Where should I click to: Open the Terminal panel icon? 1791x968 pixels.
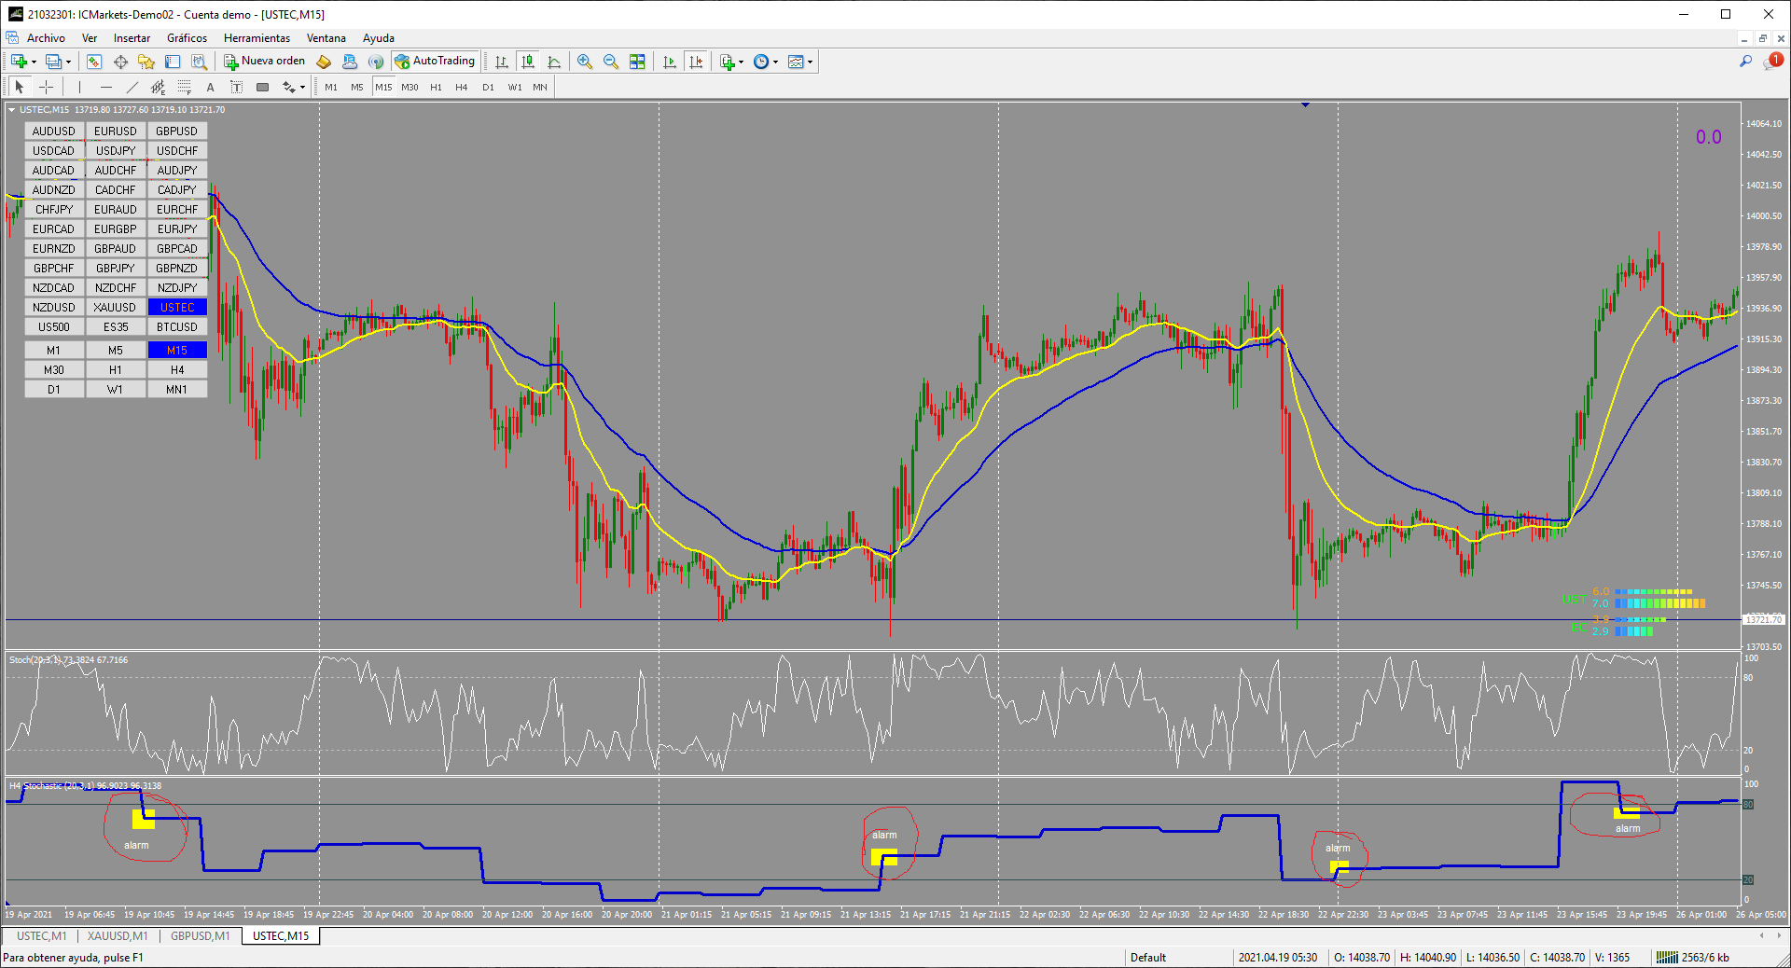[x=173, y=62]
